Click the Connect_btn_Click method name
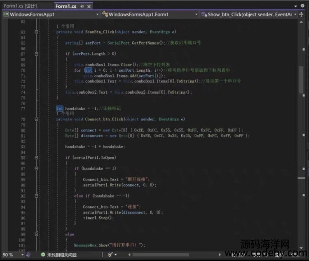Image resolution: width=309 pixels, height=261 pixels. 104,119
